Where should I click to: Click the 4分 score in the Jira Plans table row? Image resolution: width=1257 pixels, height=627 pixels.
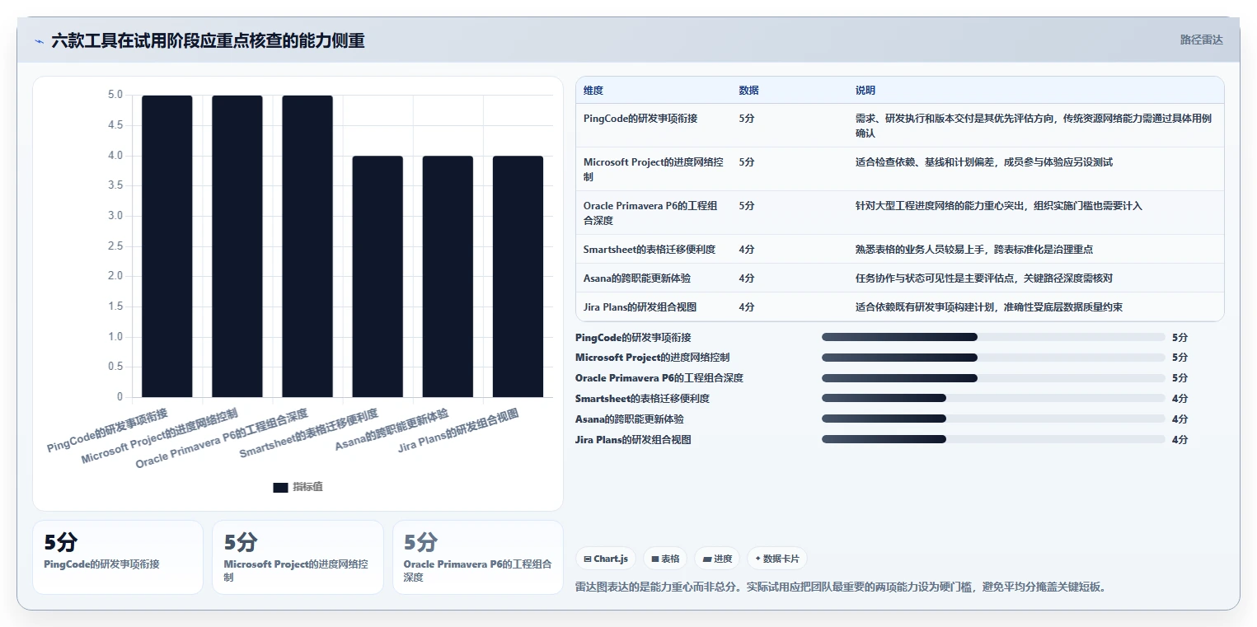[747, 306]
